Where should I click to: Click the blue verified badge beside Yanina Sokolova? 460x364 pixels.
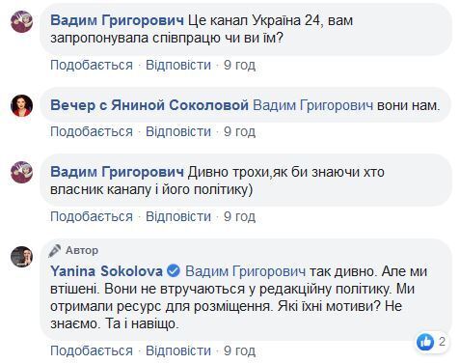(x=174, y=271)
